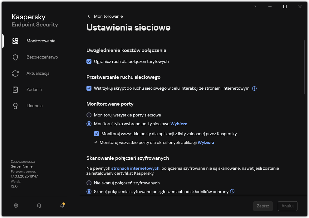Open stronach internetowych link
Viewport: 309px width, 218px height.
[x=135, y=168]
